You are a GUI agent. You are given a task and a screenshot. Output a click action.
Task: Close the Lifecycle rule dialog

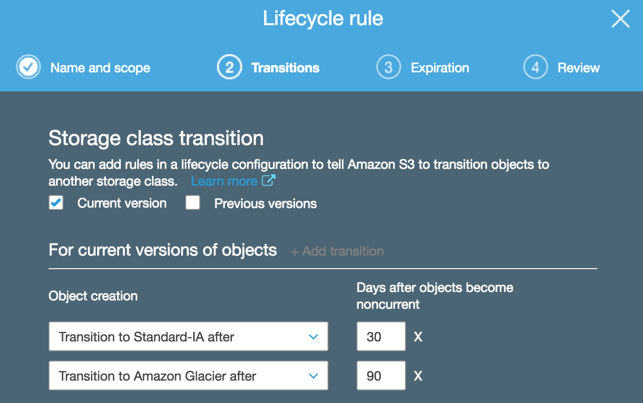point(620,19)
